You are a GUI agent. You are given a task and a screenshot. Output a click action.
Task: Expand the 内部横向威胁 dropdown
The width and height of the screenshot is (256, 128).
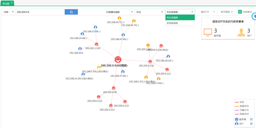119,12
